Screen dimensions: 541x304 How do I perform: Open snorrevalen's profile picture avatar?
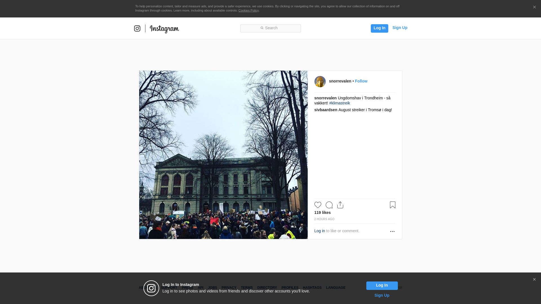click(320, 82)
